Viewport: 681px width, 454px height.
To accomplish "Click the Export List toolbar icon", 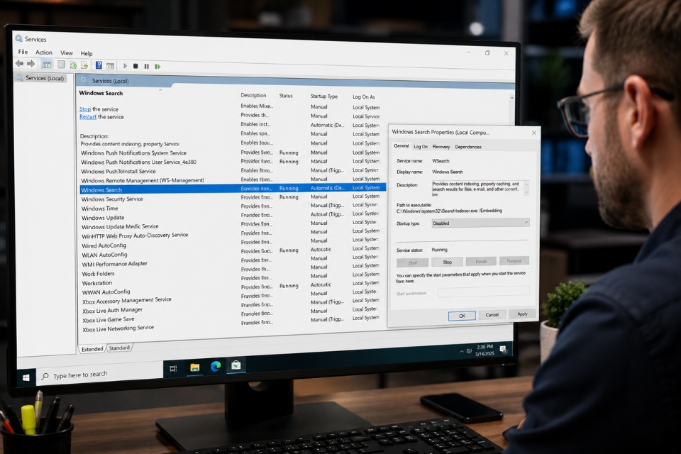I will point(84,65).
